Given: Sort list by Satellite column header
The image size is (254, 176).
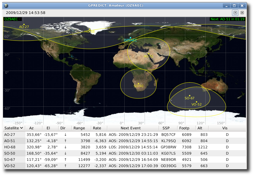Looking at the screenshot, I should [x=14, y=128].
